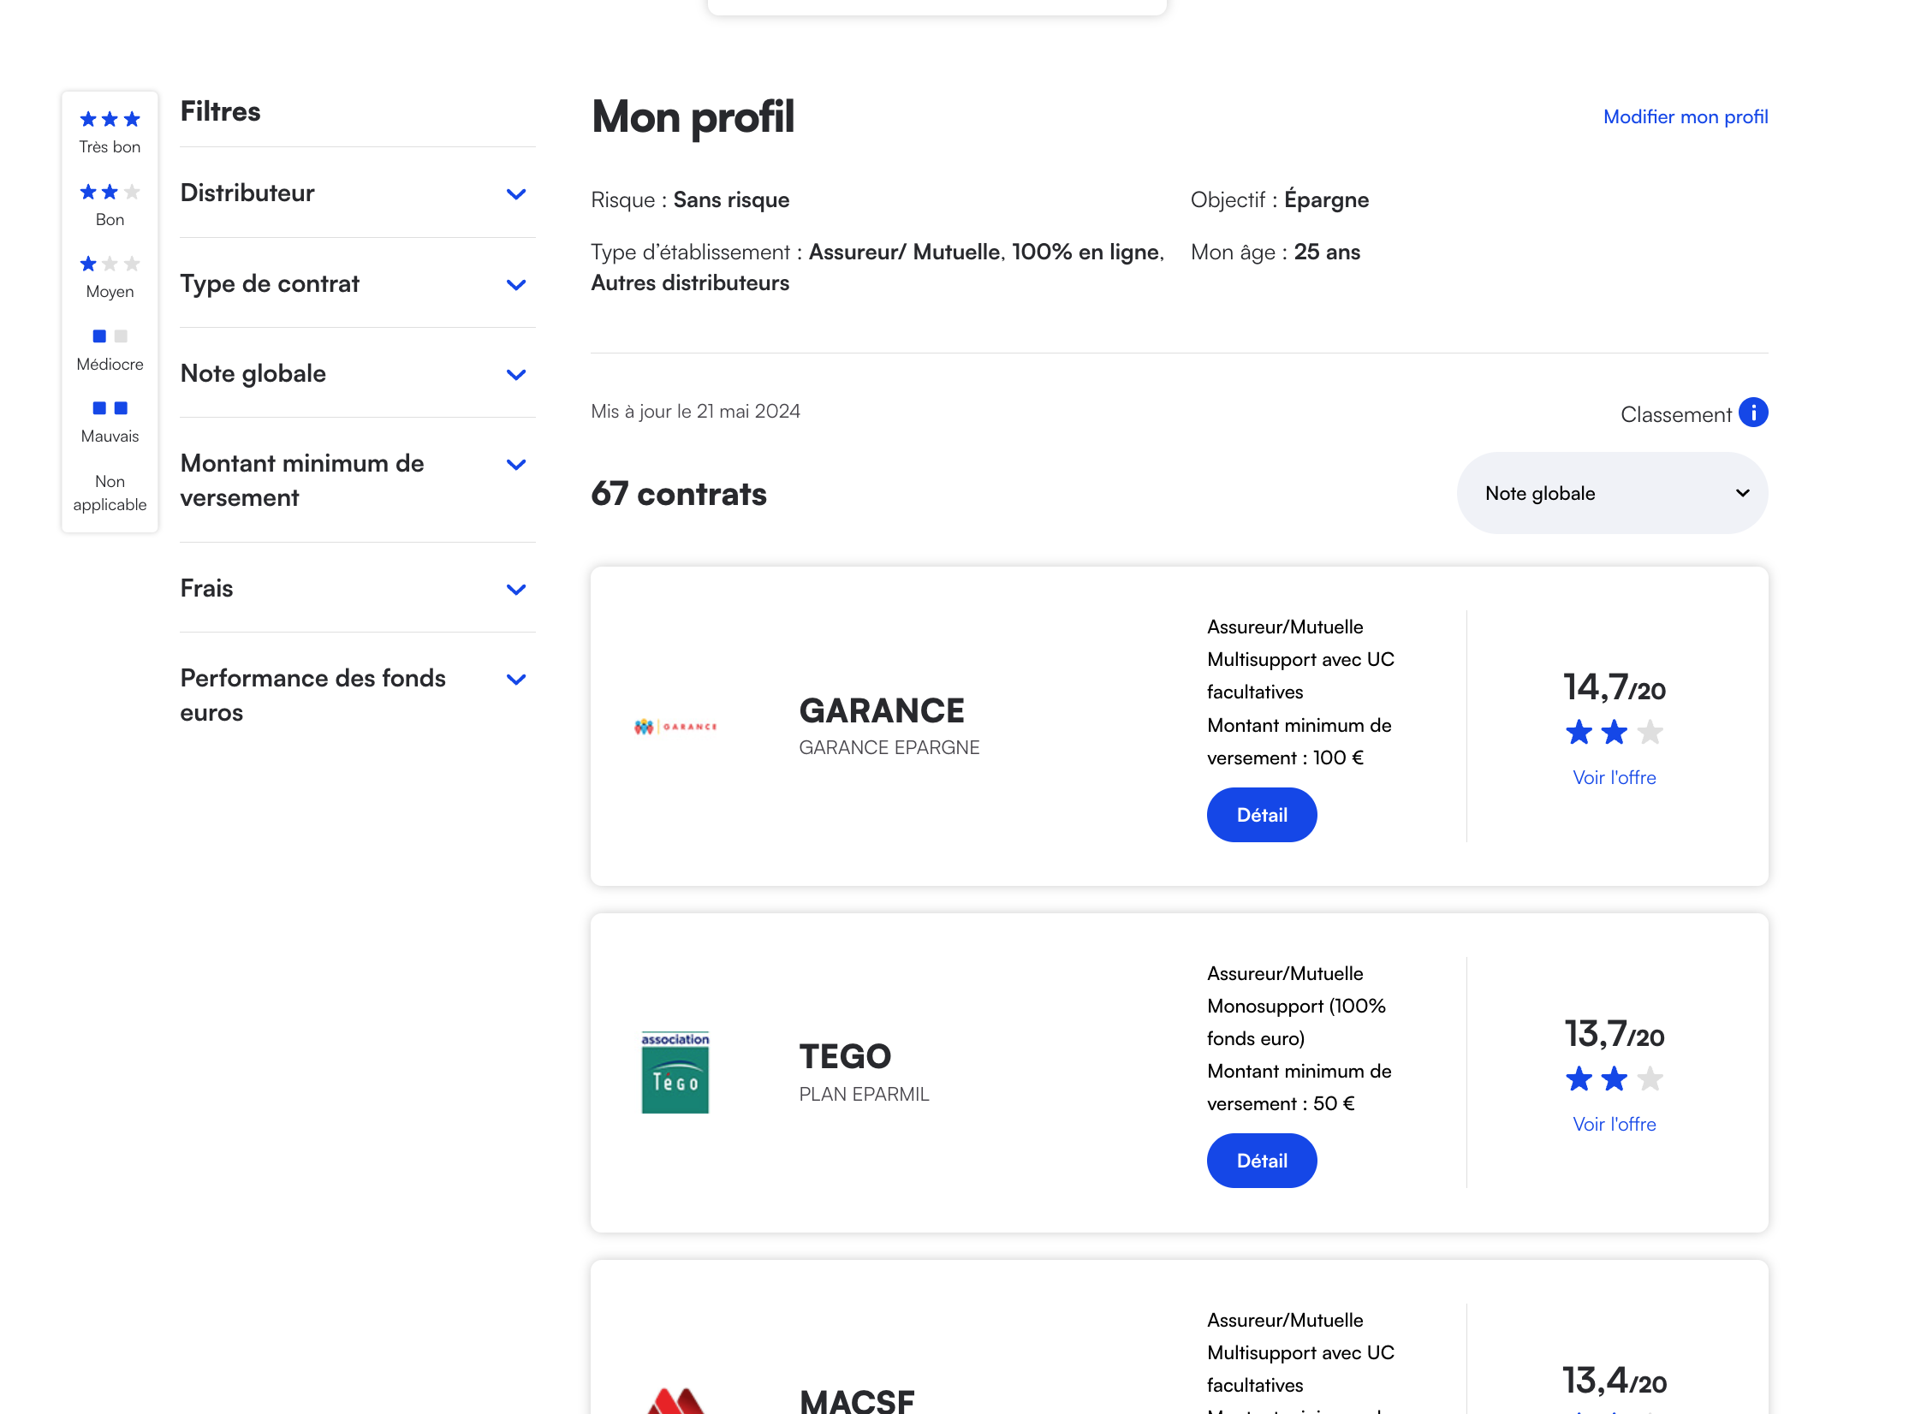
Task: Click the MACSF red logo
Action: click(675, 1400)
